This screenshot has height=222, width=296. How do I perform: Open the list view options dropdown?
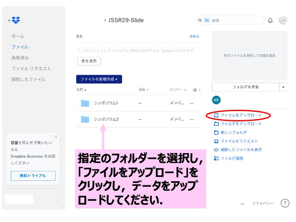pyautogui.click(x=197, y=90)
